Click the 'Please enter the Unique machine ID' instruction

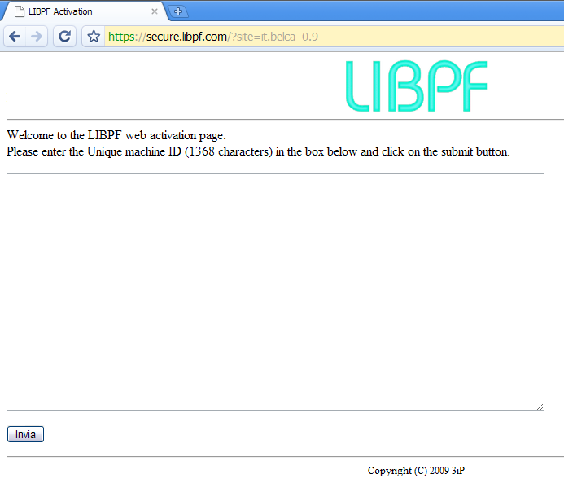point(258,151)
